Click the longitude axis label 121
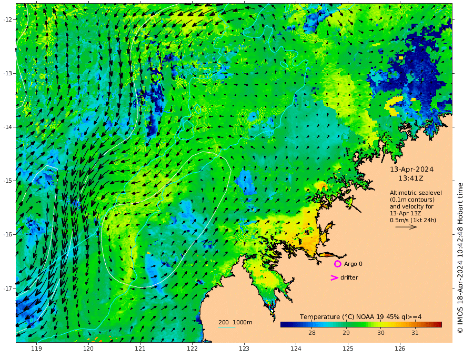Image resolution: width=463 pixels, height=358 pixels. [140, 349]
